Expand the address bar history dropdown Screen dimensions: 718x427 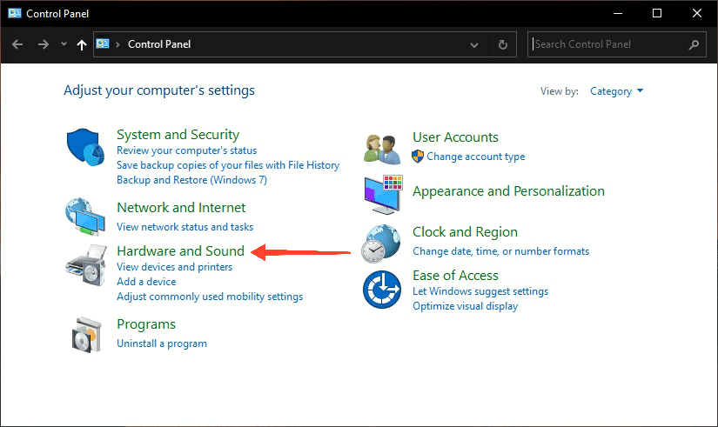point(474,45)
